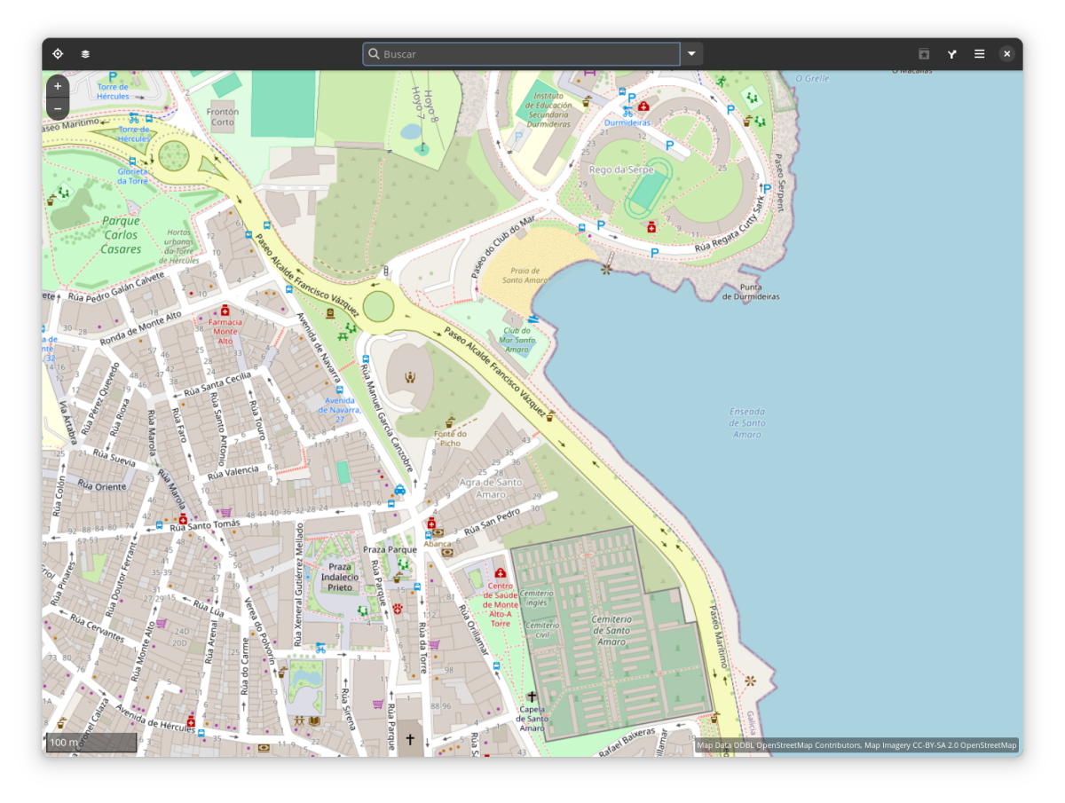Click the OpenStreetMap attribution text
1065x803 pixels.
tap(856, 745)
